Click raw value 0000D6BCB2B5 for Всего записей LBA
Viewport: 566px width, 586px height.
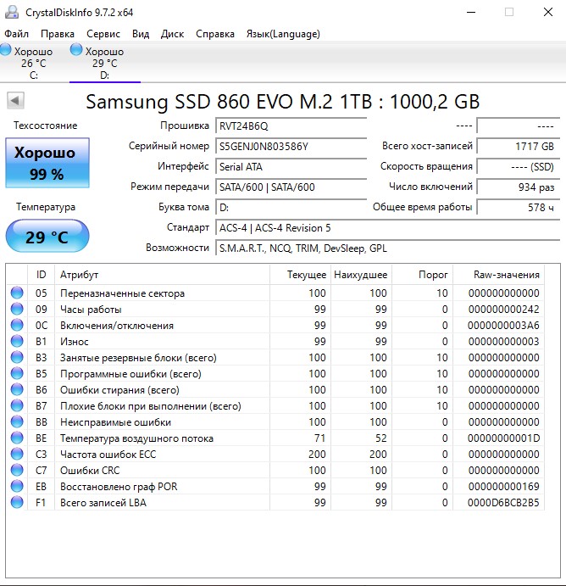[x=503, y=502]
